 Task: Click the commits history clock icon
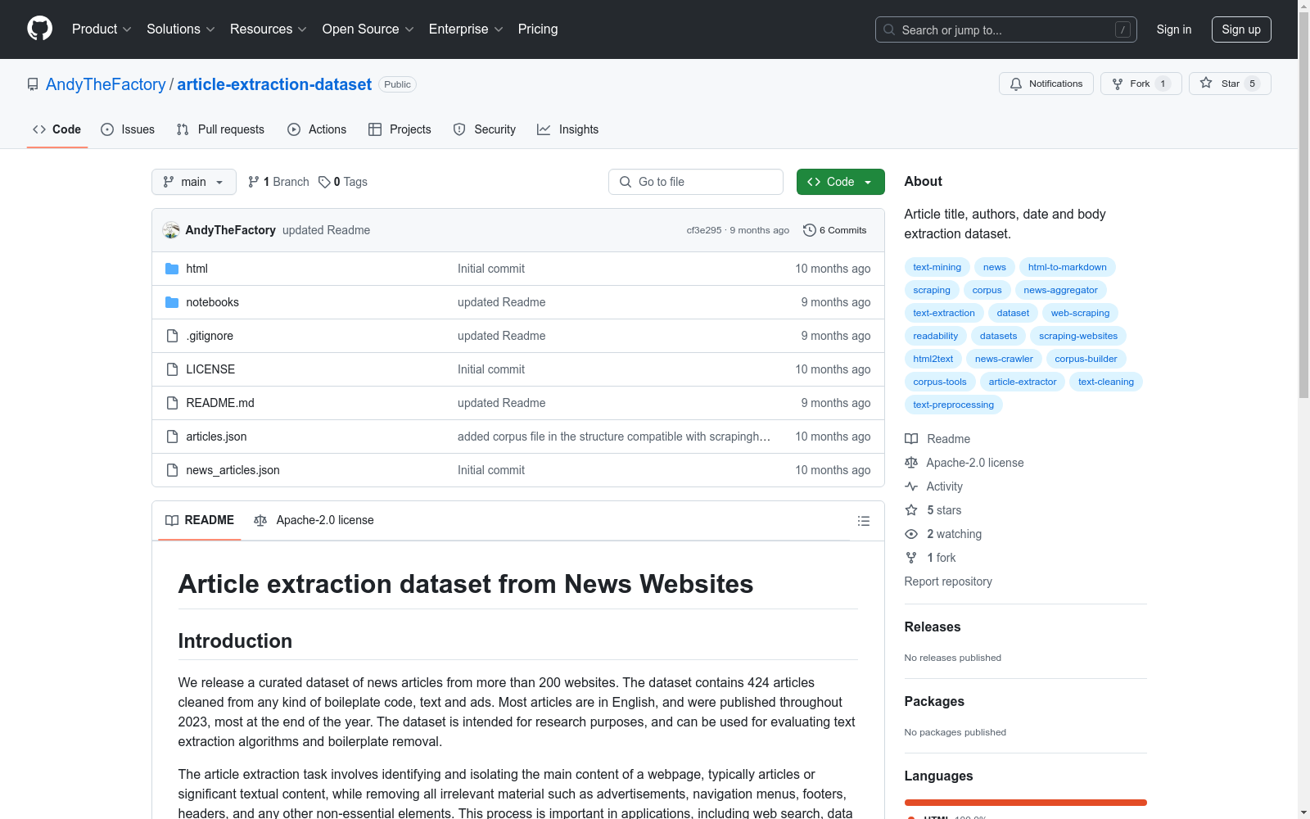[810, 230]
